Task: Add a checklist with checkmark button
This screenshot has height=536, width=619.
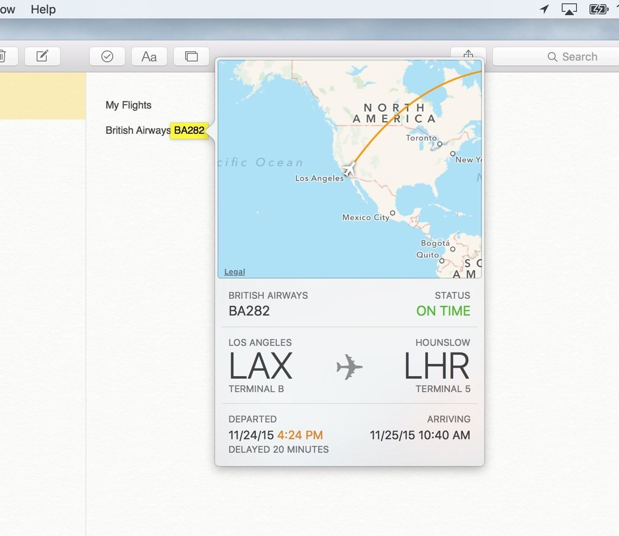Action: tap(107, 57)
